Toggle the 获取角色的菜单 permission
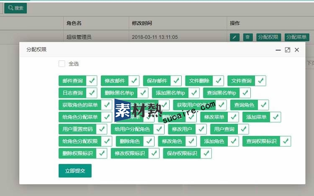This screenshot has width=314, height=196. coord(85,105)
